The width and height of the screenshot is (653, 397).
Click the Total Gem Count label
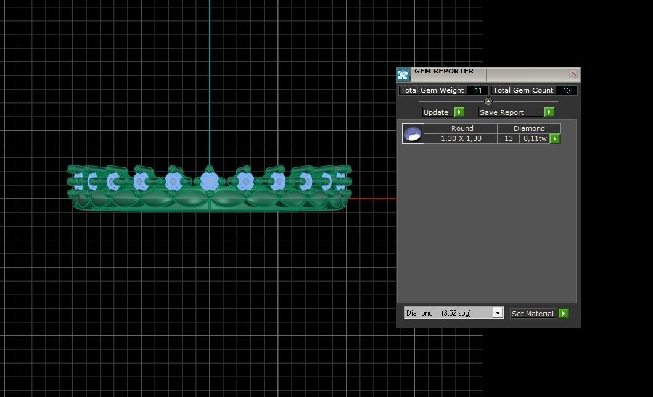(523, 91)
